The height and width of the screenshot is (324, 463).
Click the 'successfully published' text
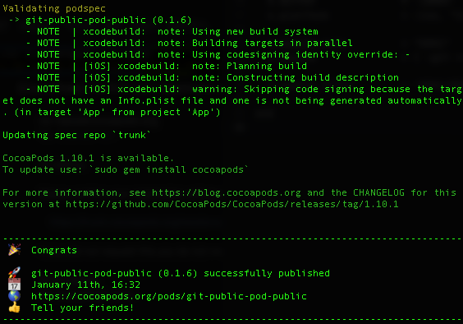point(267,273)
